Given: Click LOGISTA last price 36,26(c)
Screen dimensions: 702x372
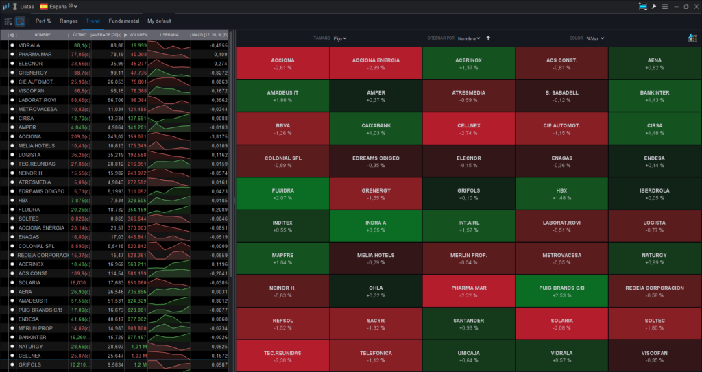Looking at the screenshot, I should point(81,155).
